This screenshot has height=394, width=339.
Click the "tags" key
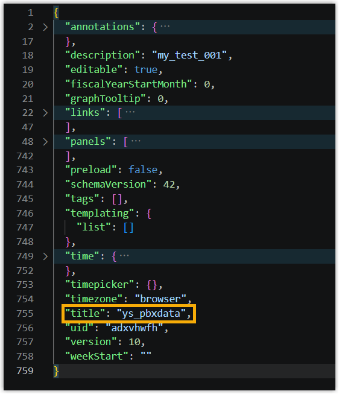(x=82, y=199)
